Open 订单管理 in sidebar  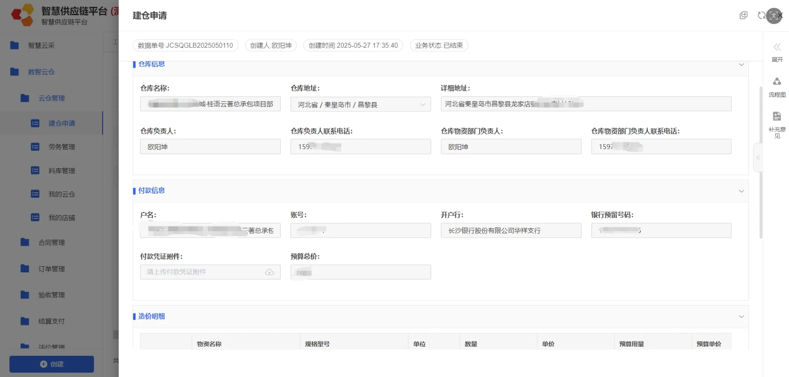tap(52, 269)
